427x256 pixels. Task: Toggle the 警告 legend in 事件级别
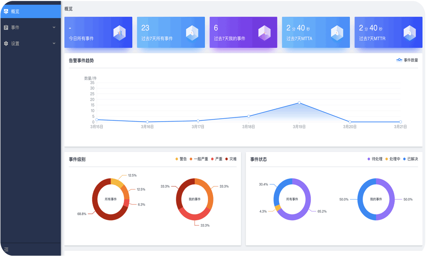[181, 159]
